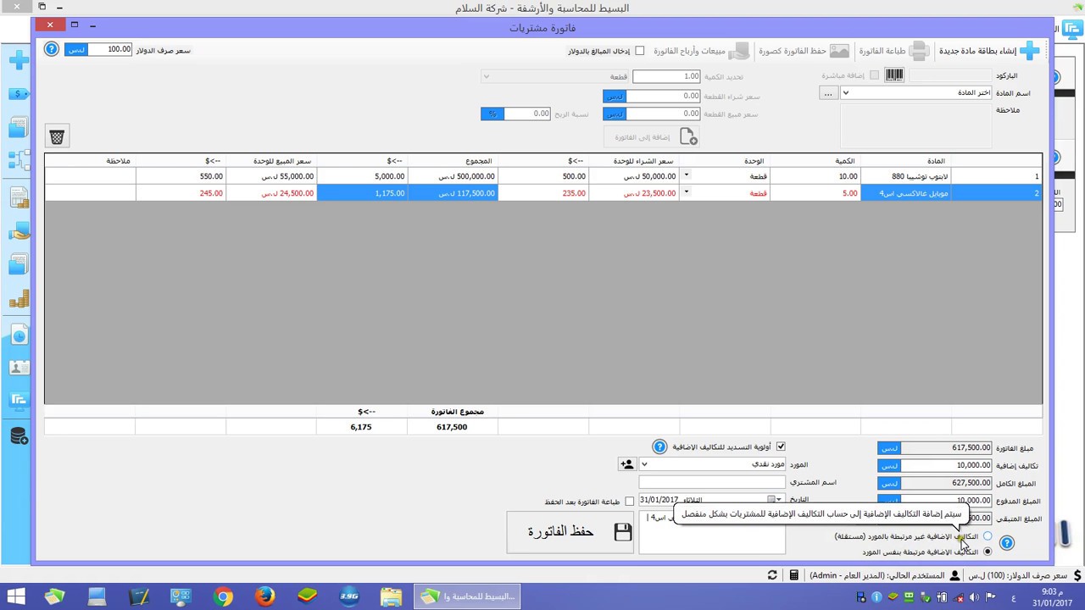The height and width of the screenshot is (610, 1085).
Task: Click currency button next to additional costs 10,000.00
Action: point(889,465)
